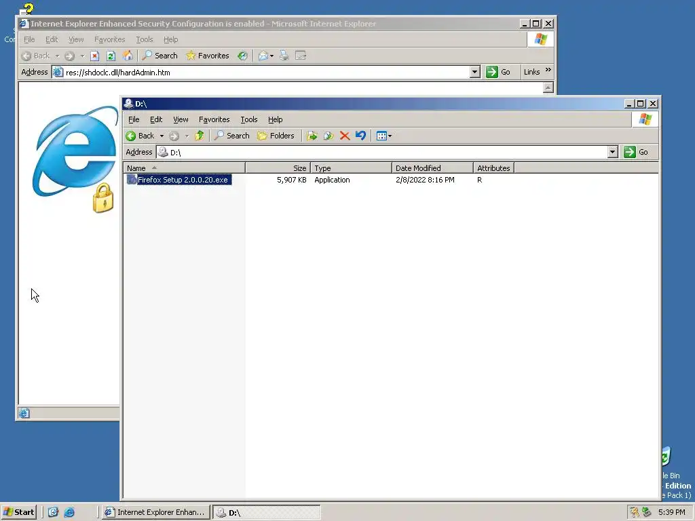Click the Refresh icon in Internet Explorer toolbar

click(111, 56)
